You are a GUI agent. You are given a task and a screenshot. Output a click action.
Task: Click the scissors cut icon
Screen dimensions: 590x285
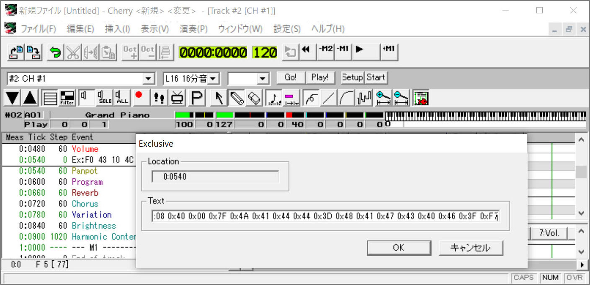point(73,52)
